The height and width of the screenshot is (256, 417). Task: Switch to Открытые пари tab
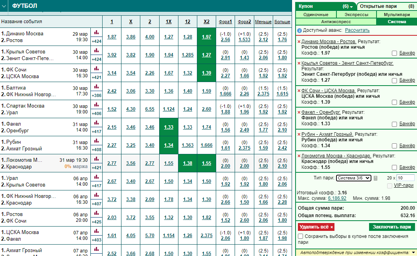click(x=387, y=6)
